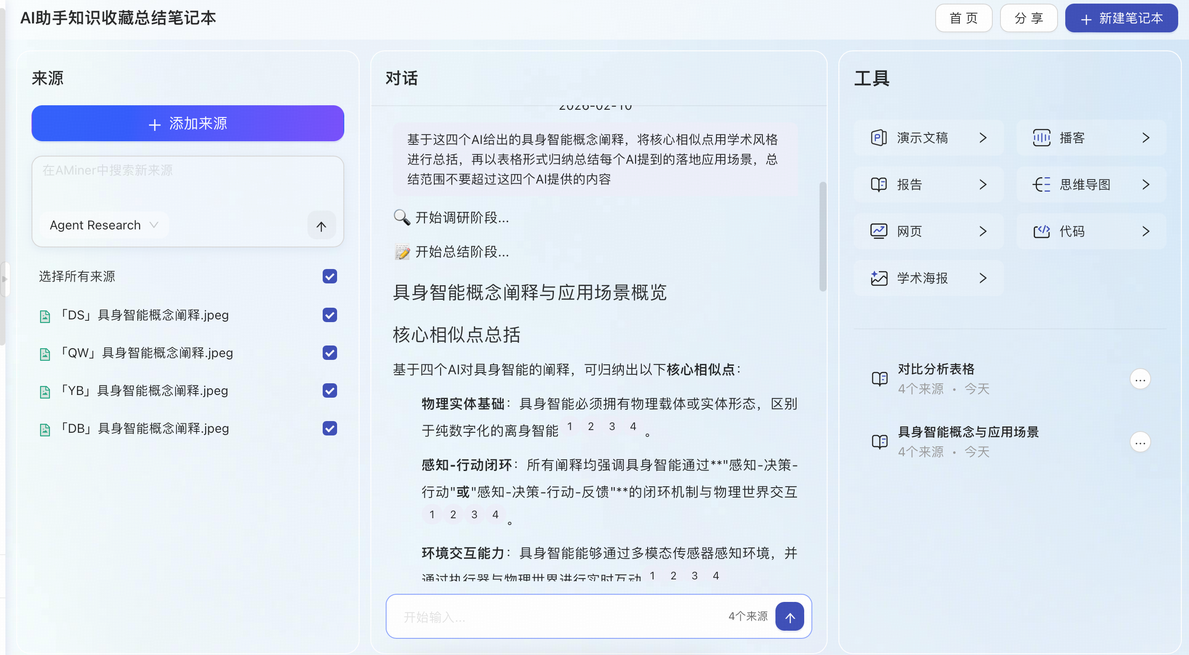Send message with chat arrow button
The height and width of the screenshot is (655, 1189).
[789, 617]
